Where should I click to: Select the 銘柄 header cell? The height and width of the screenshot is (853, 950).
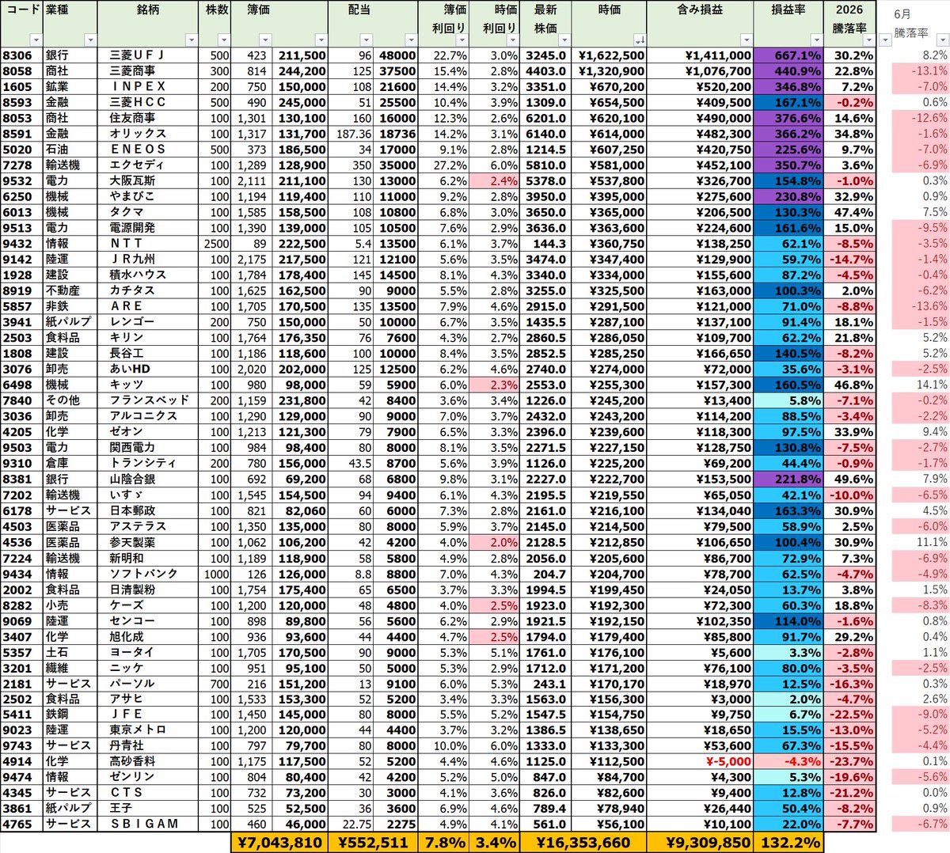coord(147,24)
